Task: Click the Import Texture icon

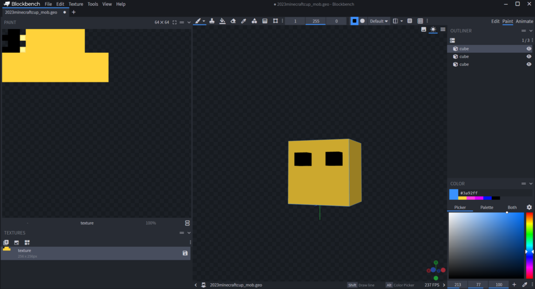Action: click(6, 243)
